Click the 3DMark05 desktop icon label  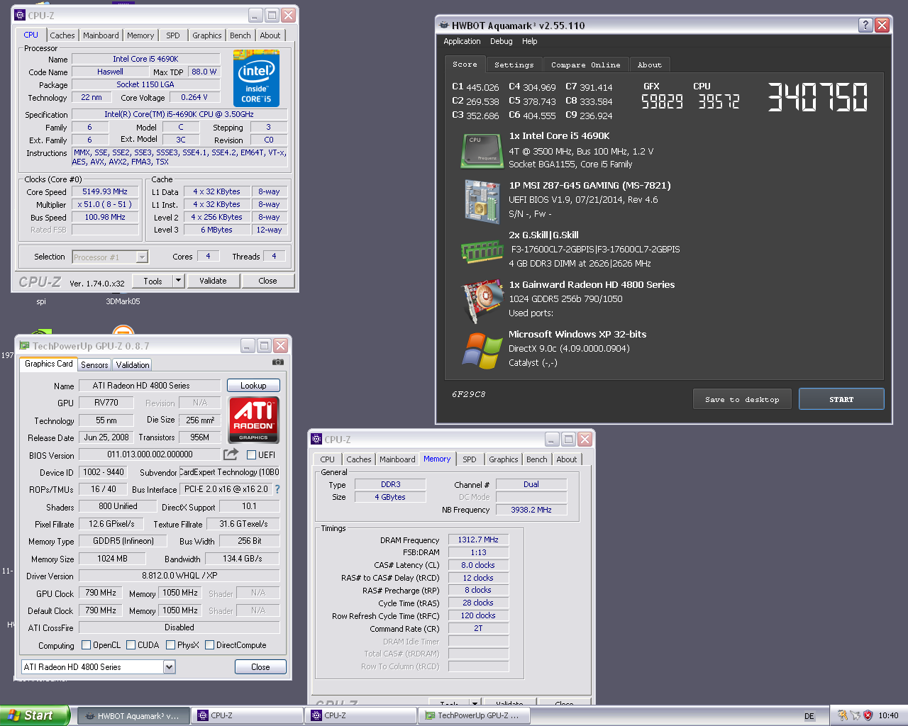coord(123,301)
